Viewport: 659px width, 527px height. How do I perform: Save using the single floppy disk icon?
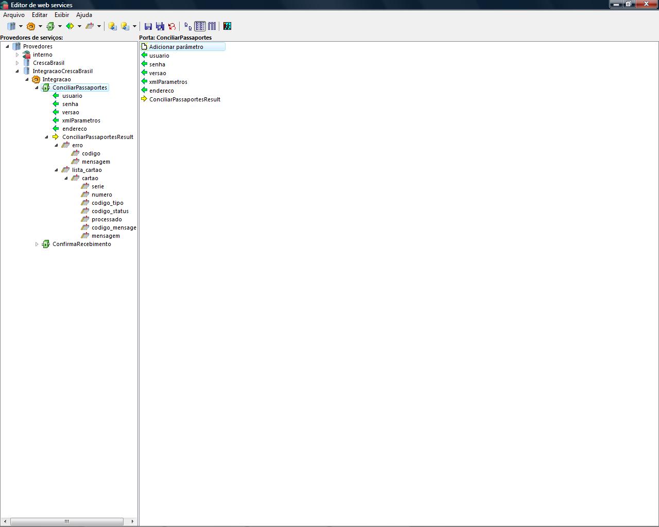tap(148, 26)
